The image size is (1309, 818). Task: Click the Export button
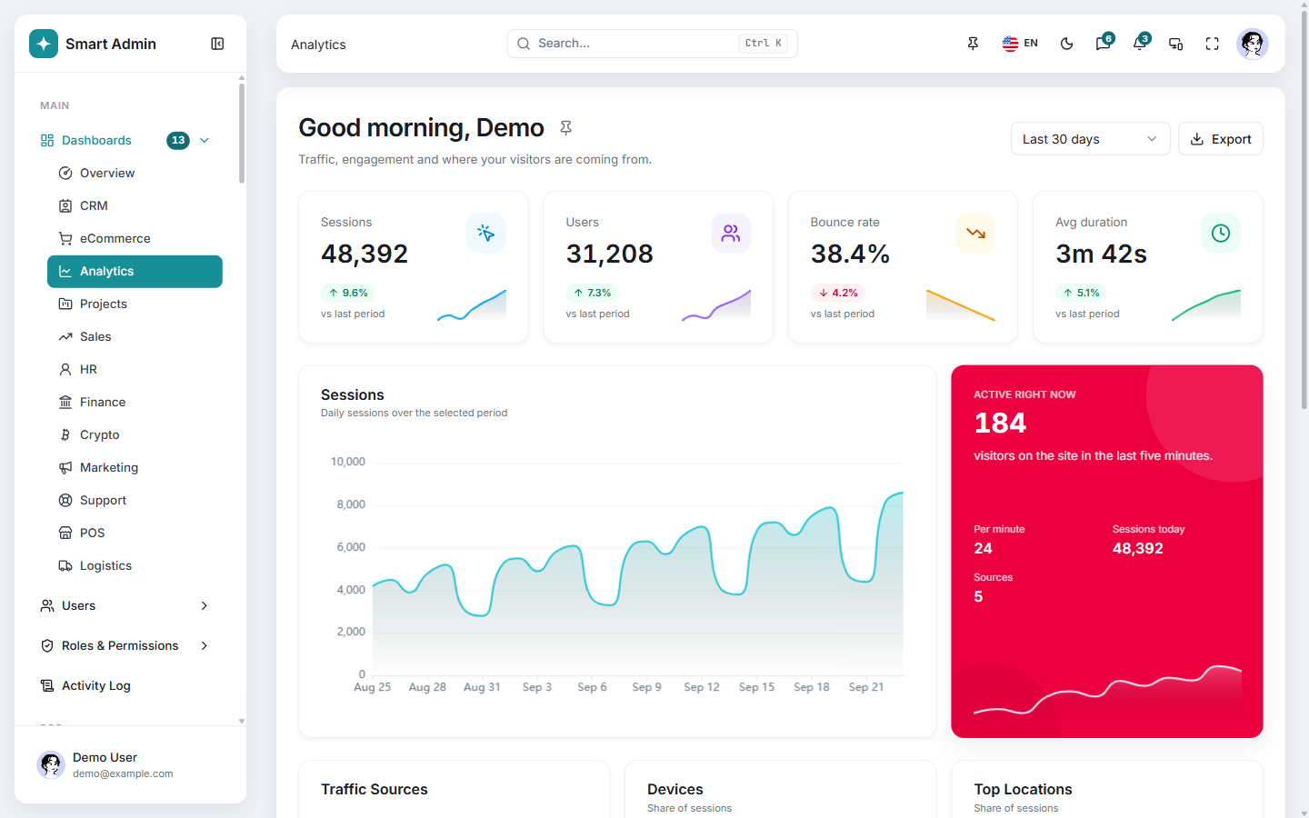(1221, 139)
